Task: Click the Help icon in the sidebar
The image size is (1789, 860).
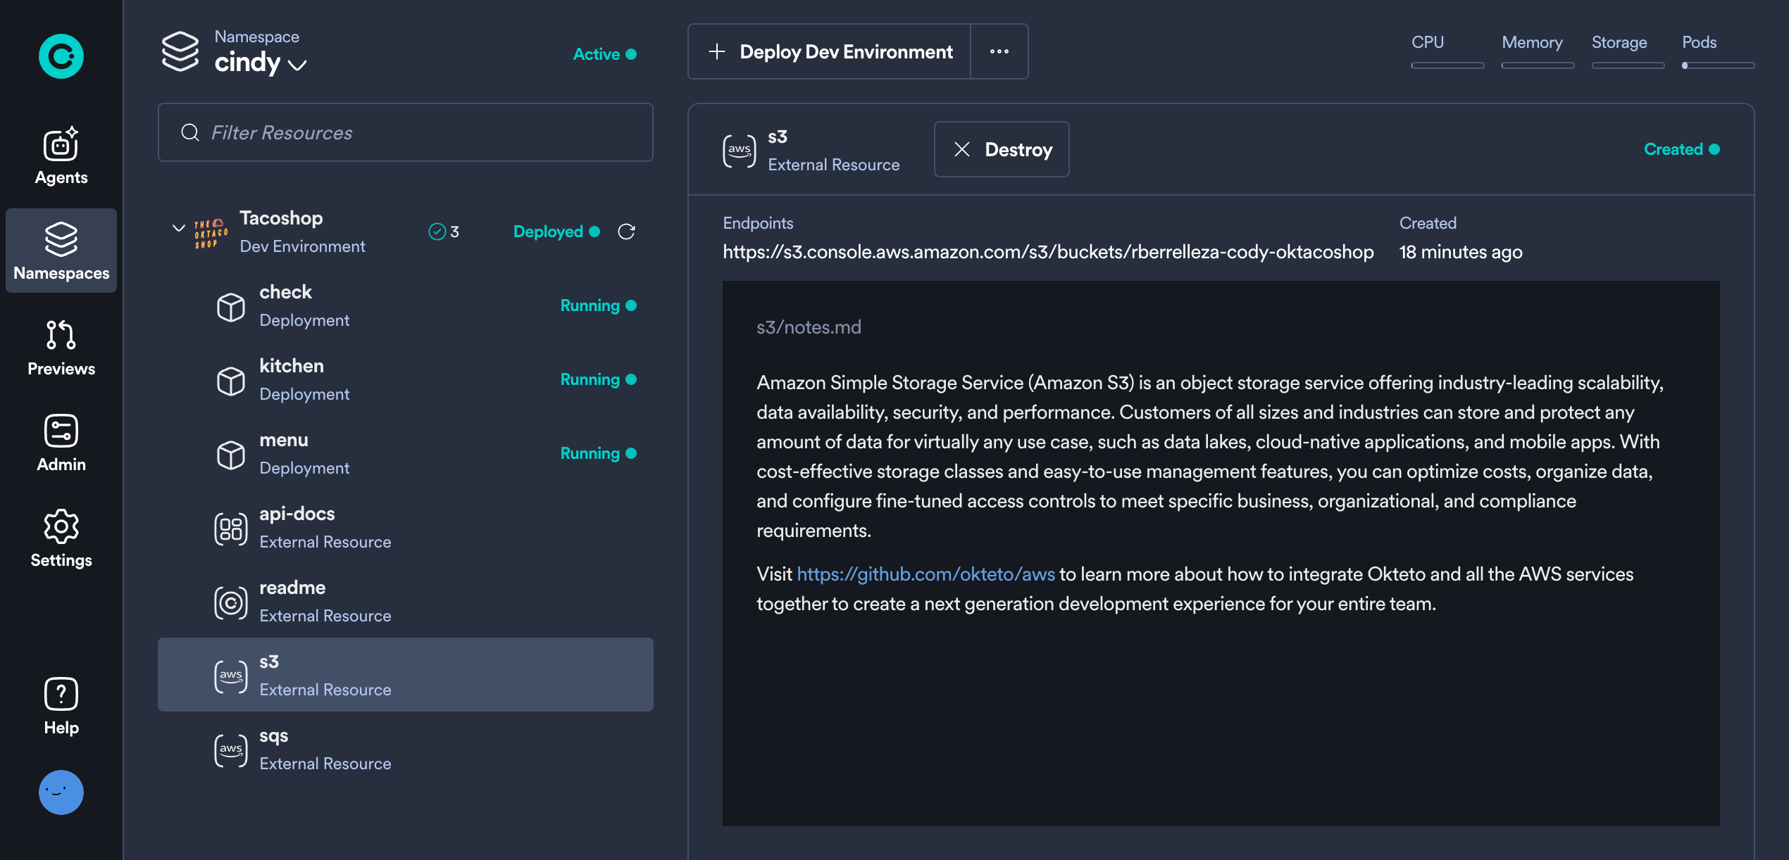Action: pos(61,704)
